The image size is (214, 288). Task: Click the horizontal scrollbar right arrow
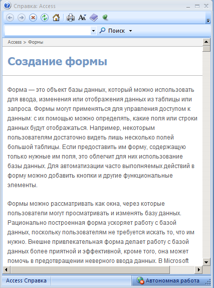coord(198,269)
